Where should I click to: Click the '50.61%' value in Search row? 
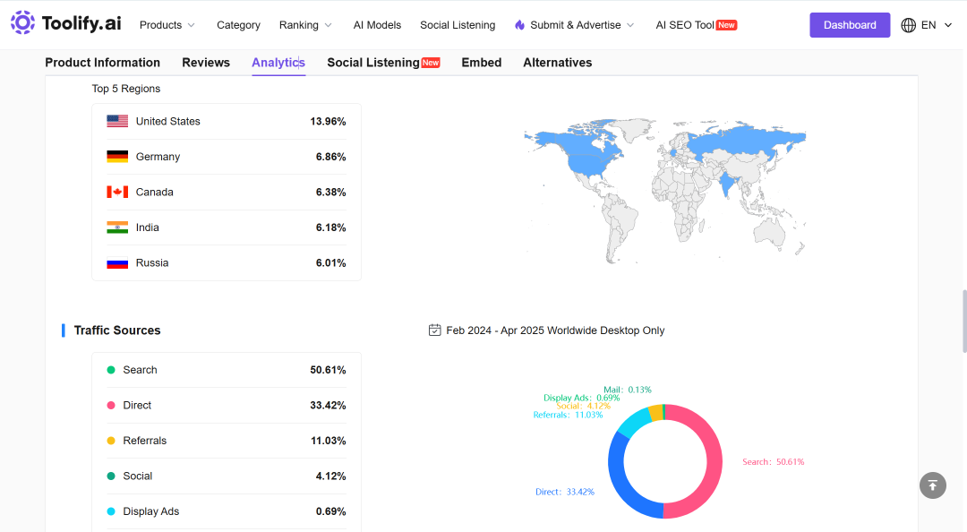pos(328,370)
